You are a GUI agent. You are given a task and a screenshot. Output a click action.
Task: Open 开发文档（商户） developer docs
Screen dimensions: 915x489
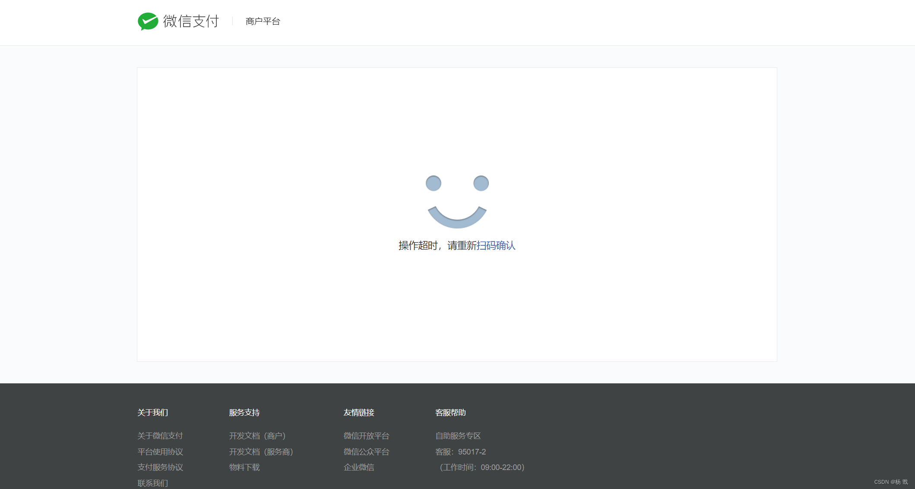pyautogui.click(x=257, y=436)
